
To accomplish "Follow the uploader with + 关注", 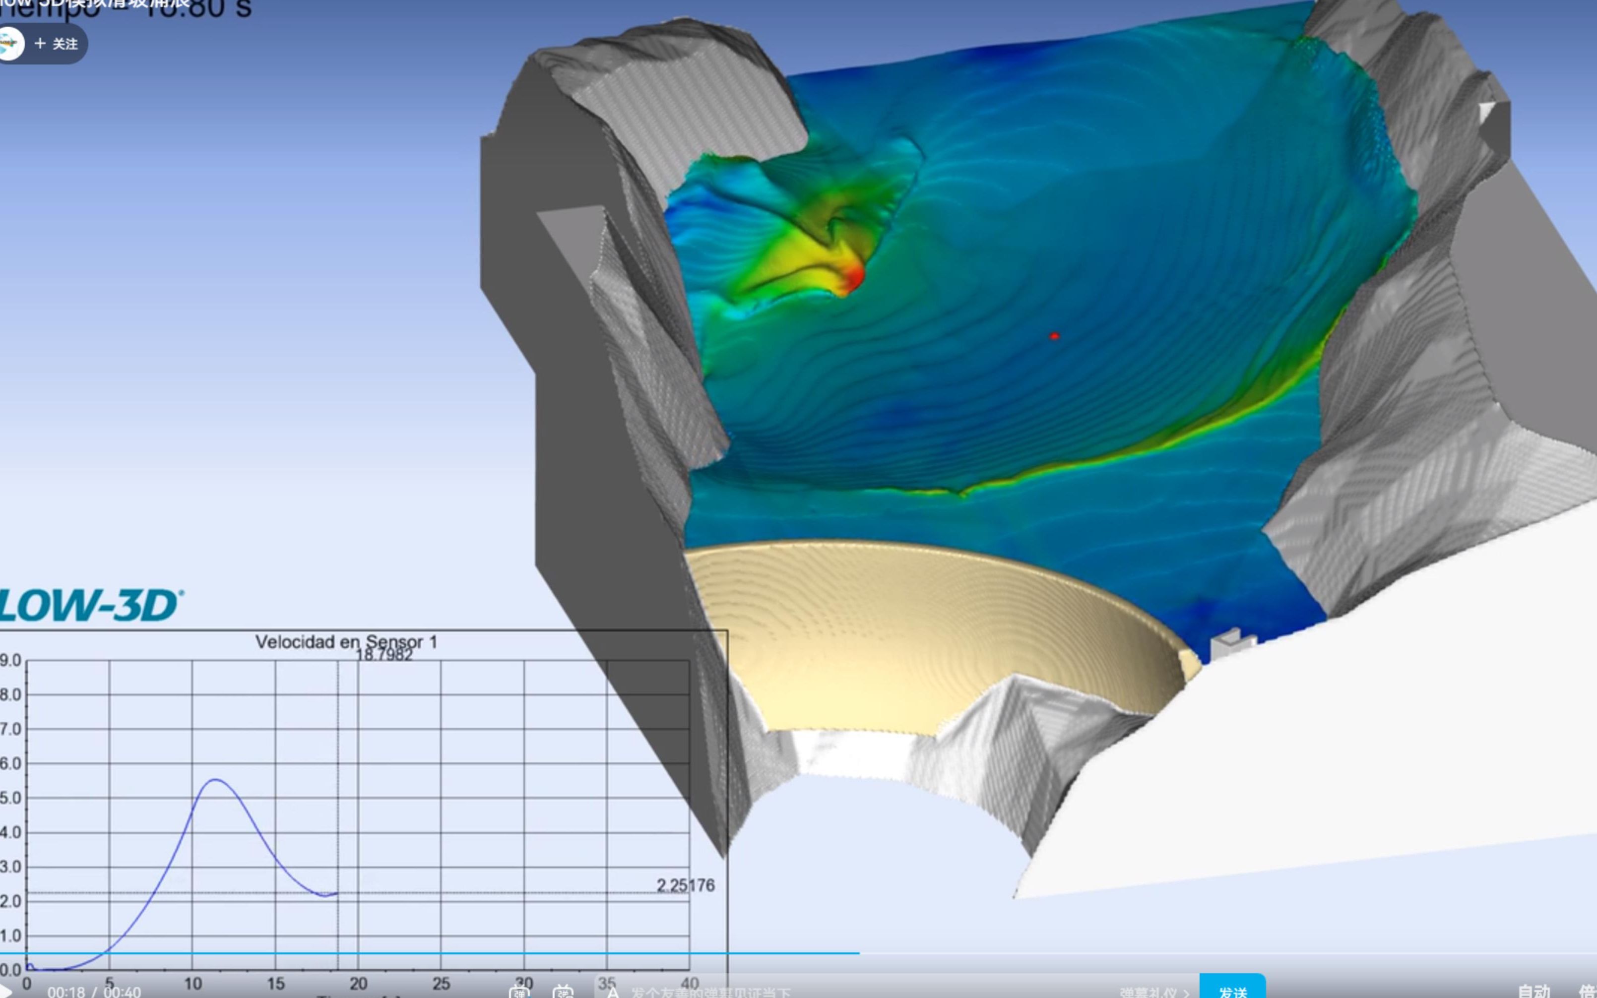I will coord(57,44).
